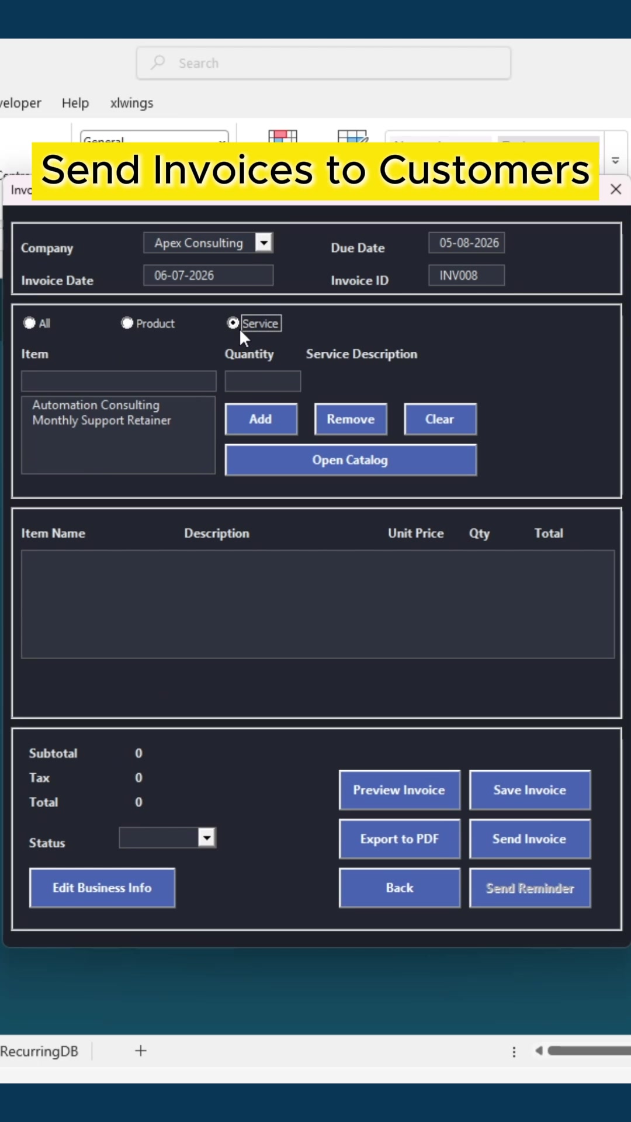Add a new sheet with plus icon

pos(141,1051)
